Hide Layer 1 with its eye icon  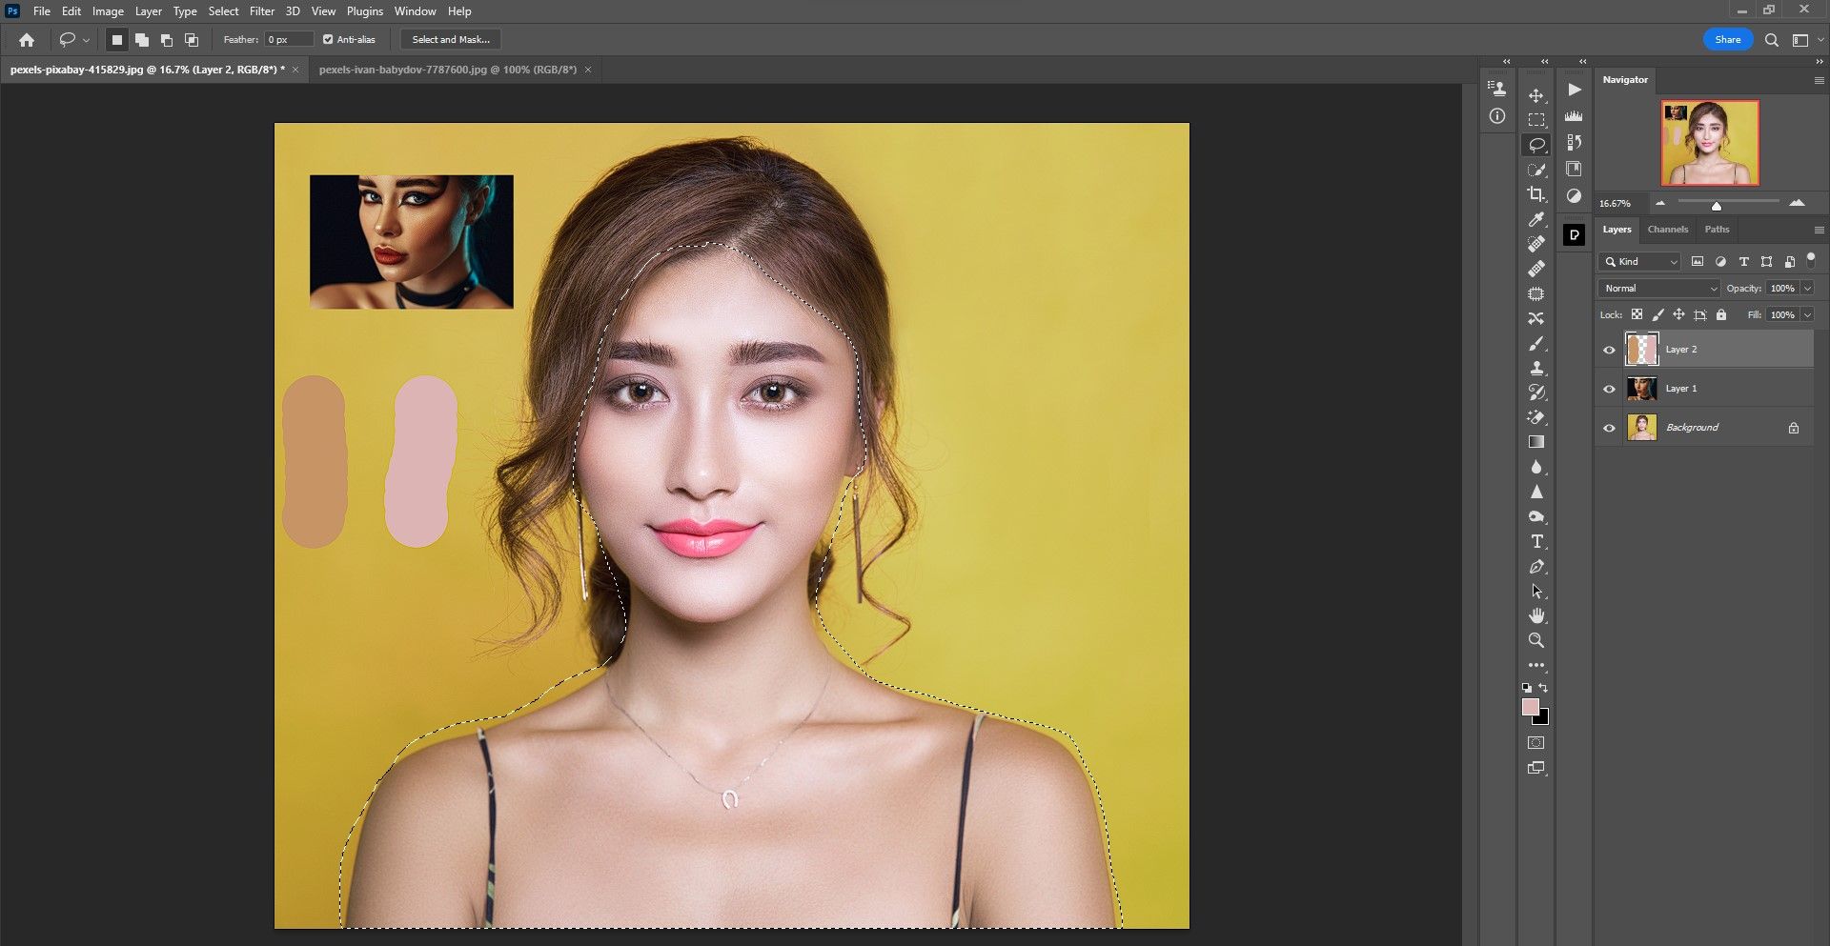click(1609, 389)
